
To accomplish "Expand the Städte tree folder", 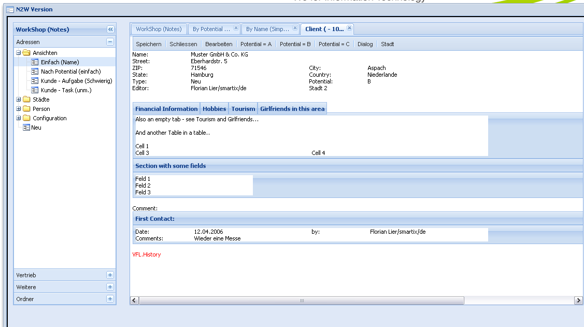I will tap(19, 99).
